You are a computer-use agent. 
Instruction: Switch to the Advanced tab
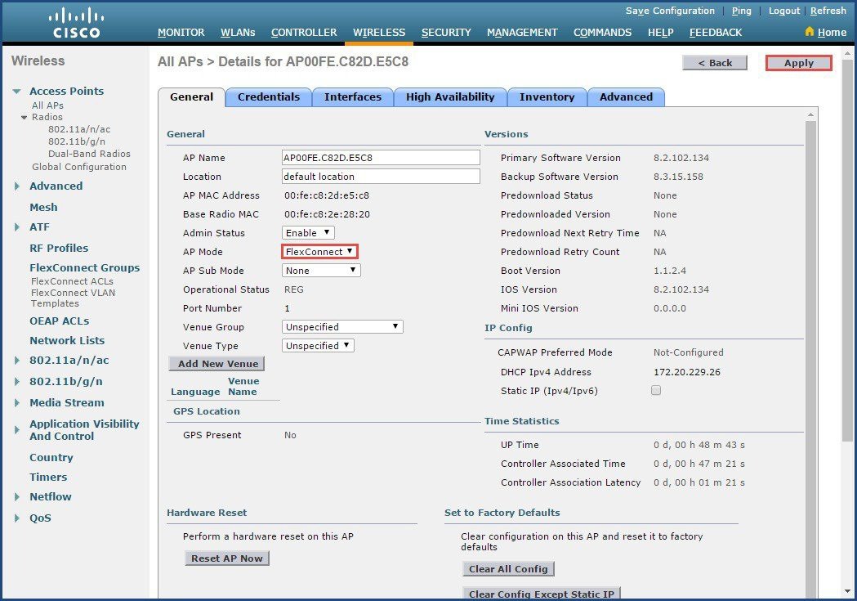click(626, 97)
